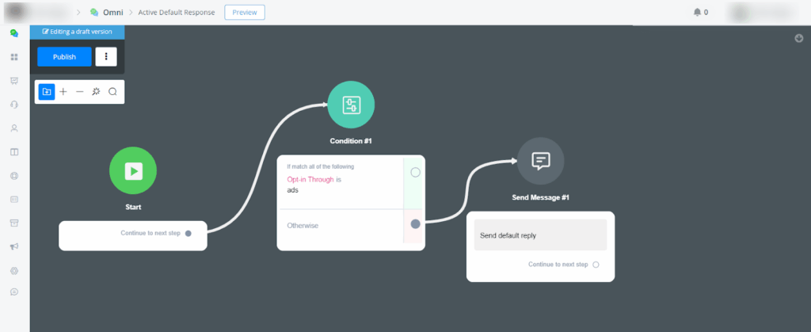Click the Otherwise output connector dot
Image resolution: width=811 pixels, height=332 pixels.
415,224
